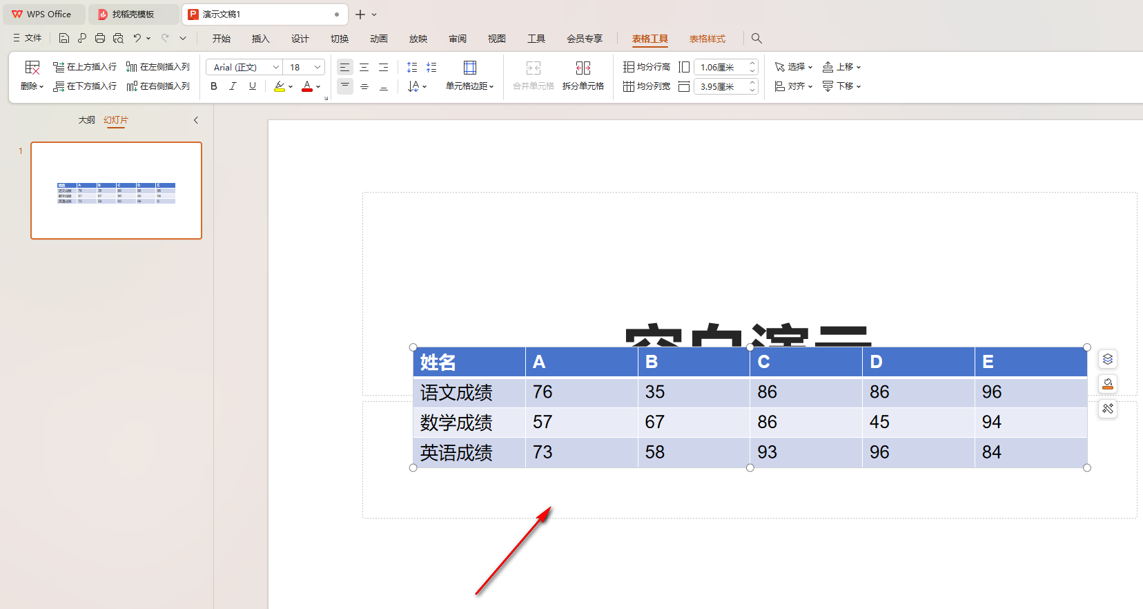Image resolution: width=1143 pixels, height=609 pixels.
Task: Click the Save icon in quick access toolbar
Action: pyautogui.click(x=64, y=38)
